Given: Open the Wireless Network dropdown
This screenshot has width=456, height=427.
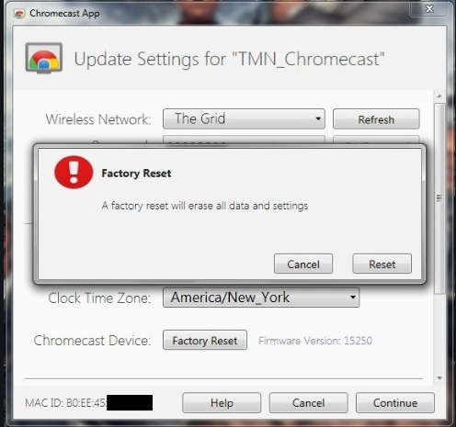Looking at the screenshot, I should coord(244,118).
